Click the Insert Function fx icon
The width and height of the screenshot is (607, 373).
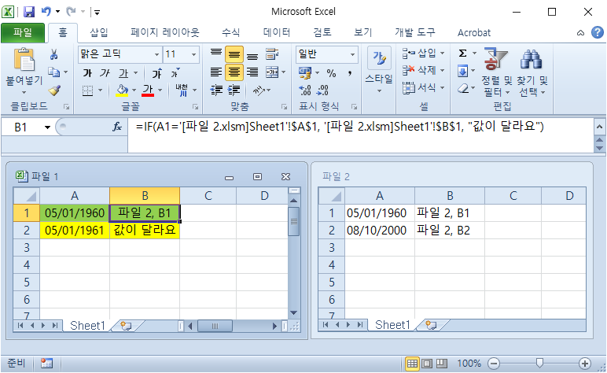(x=117, y=127)
